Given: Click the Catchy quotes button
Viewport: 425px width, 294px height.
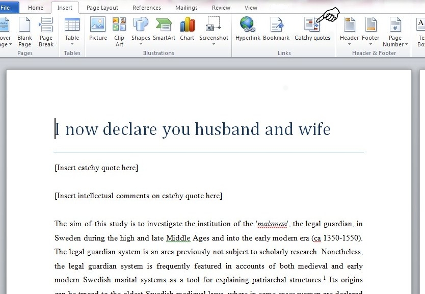Looking at the screenshot, I should click(x=312, y=29).
